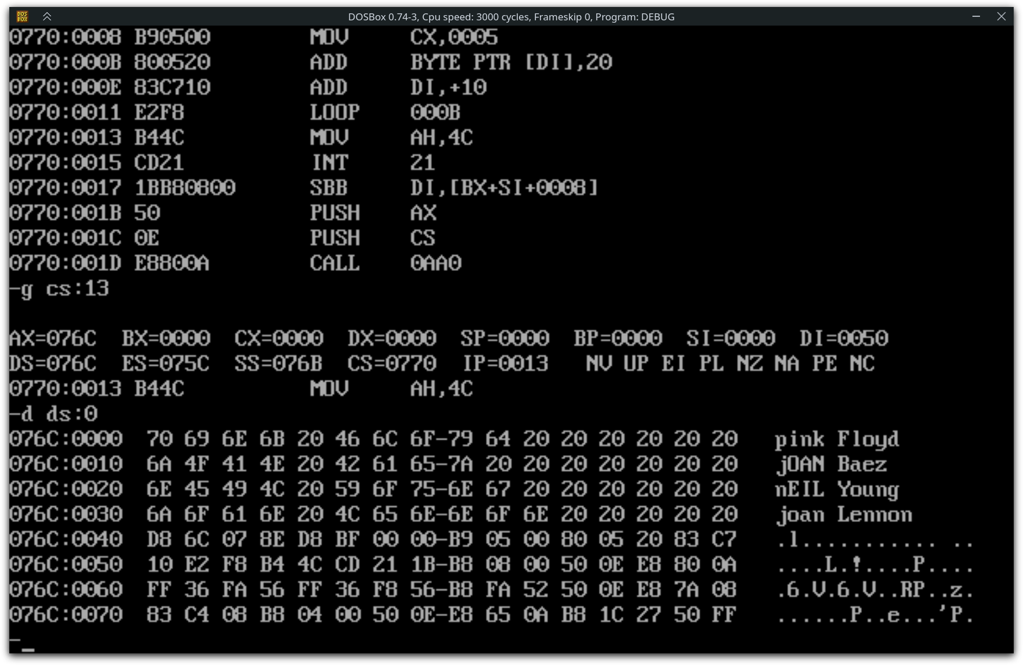Click the CALL mnemonic
The height and width of the screenshot is (665, 1023).
pyautogui.click(x=335, y=263)
